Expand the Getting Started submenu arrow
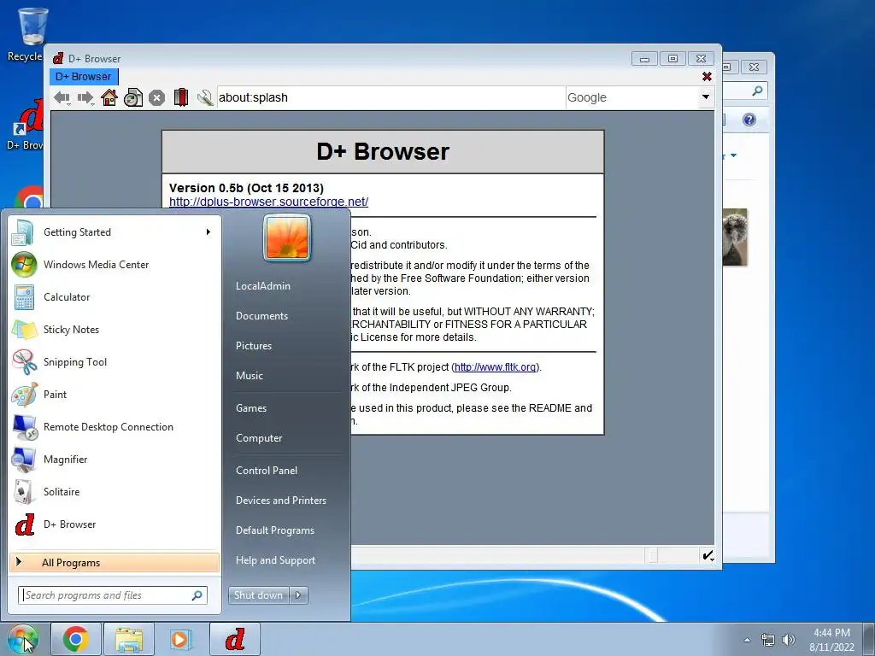 point(208,232)
